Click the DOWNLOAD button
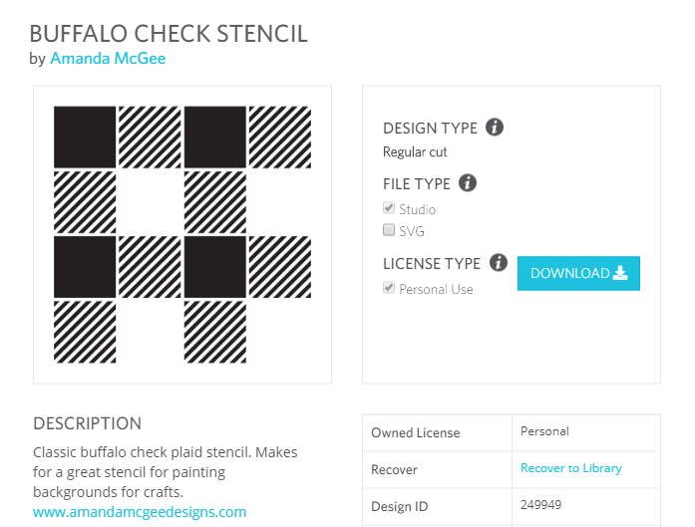The width and height of the screenshot is (695, 527). pos(578,273)
